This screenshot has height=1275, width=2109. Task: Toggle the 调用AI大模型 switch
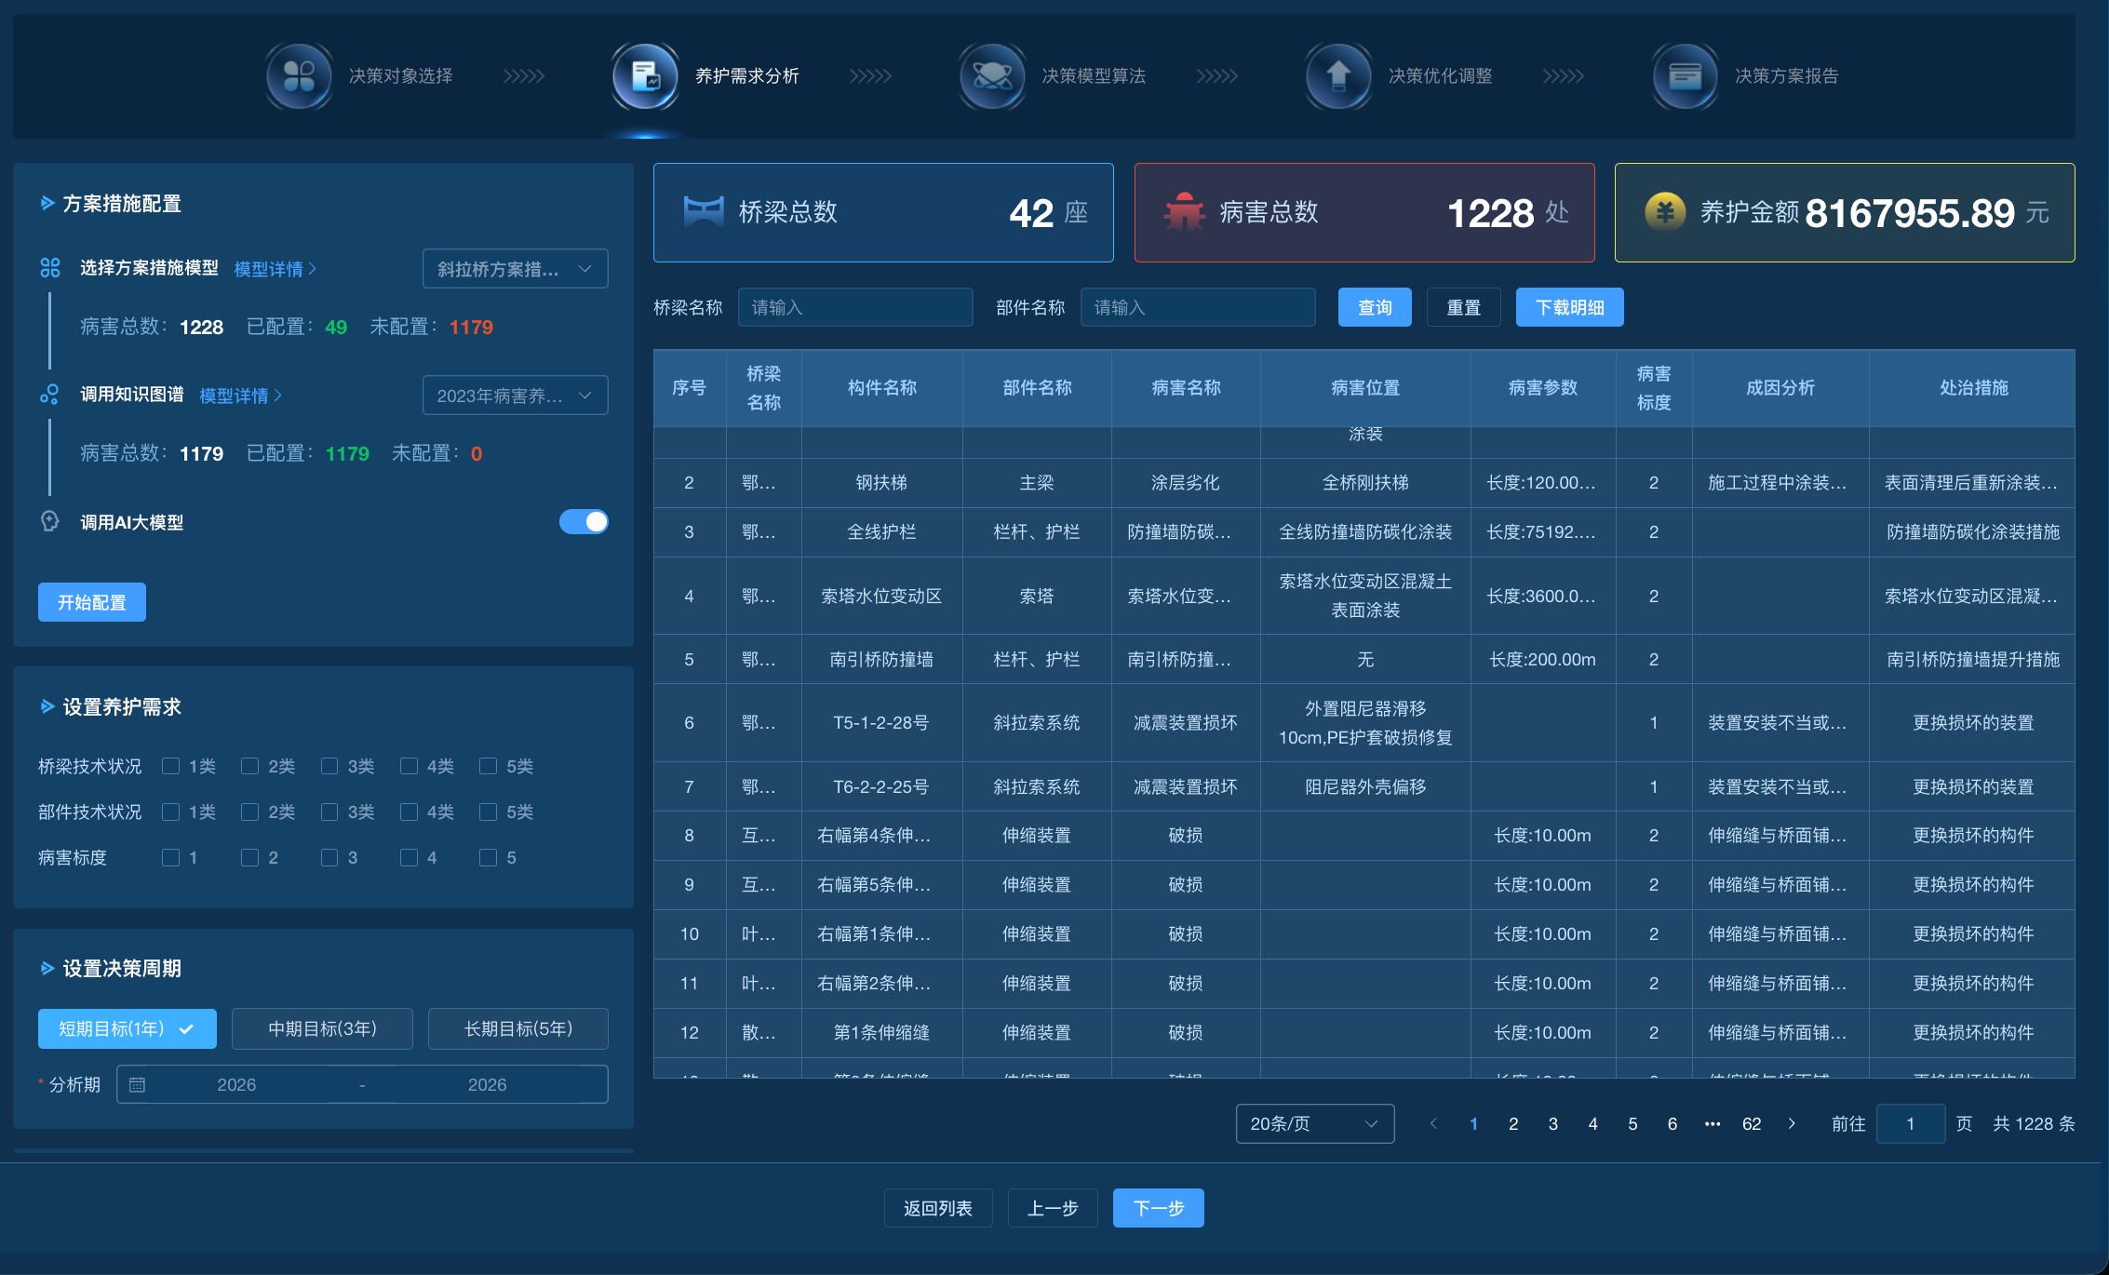tap(584, 522)
